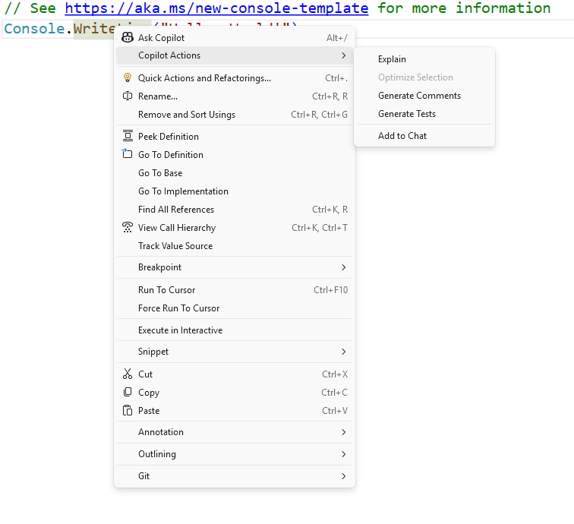The image size is (574, 524).
Task: Select Run To Cursor
Action: (x=235, y=290)
